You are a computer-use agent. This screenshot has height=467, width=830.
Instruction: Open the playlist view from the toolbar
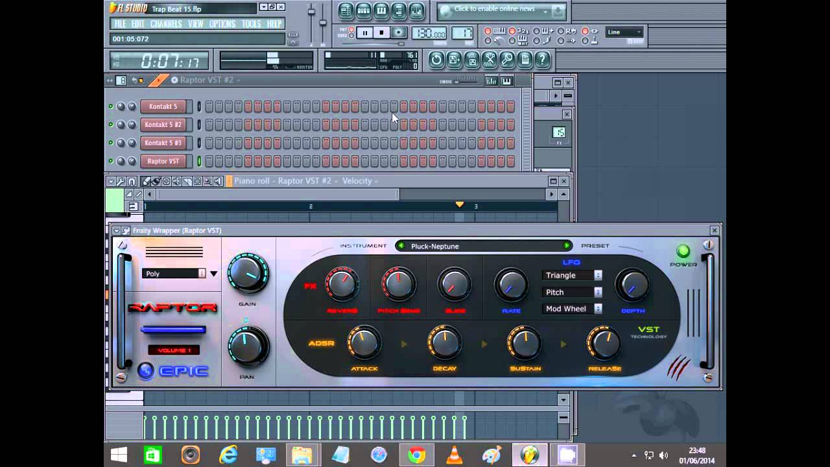(x=346, y=10)
